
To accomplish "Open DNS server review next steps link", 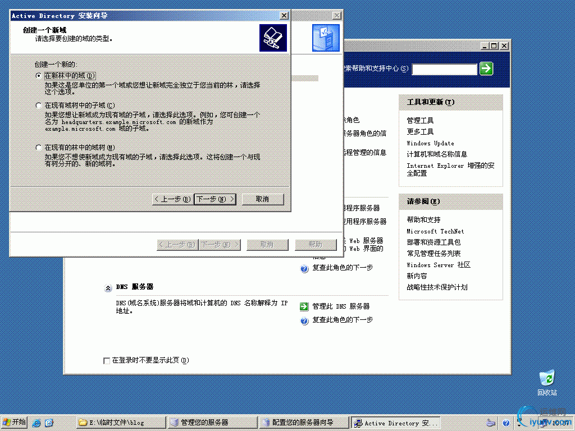I will coord(343,319).
